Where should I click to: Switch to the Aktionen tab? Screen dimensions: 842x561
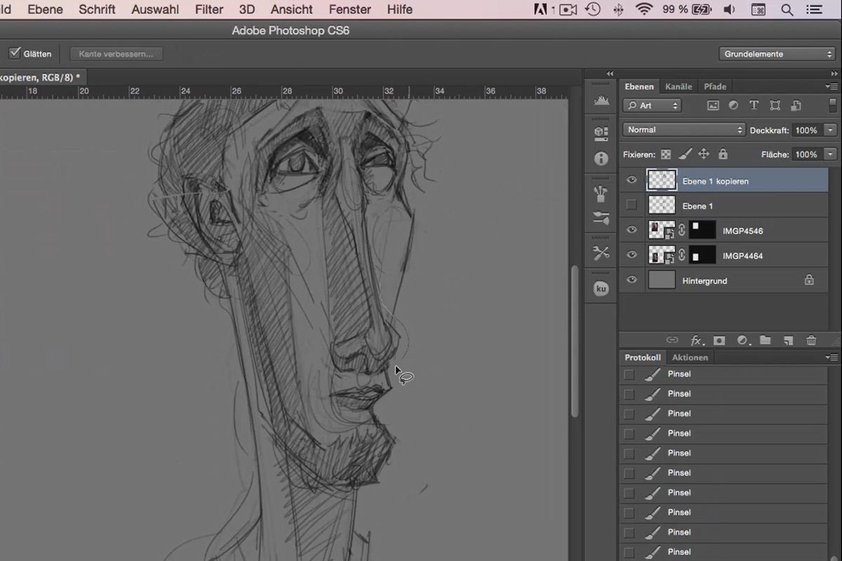(690, 357)
